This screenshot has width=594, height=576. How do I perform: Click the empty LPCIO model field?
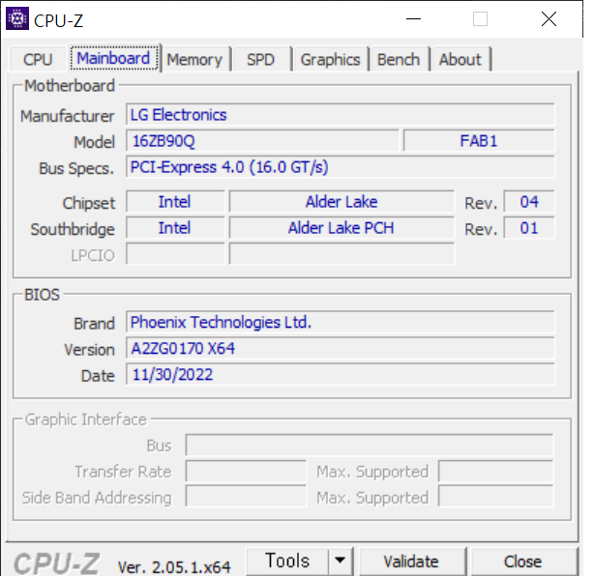pos(342,254)
